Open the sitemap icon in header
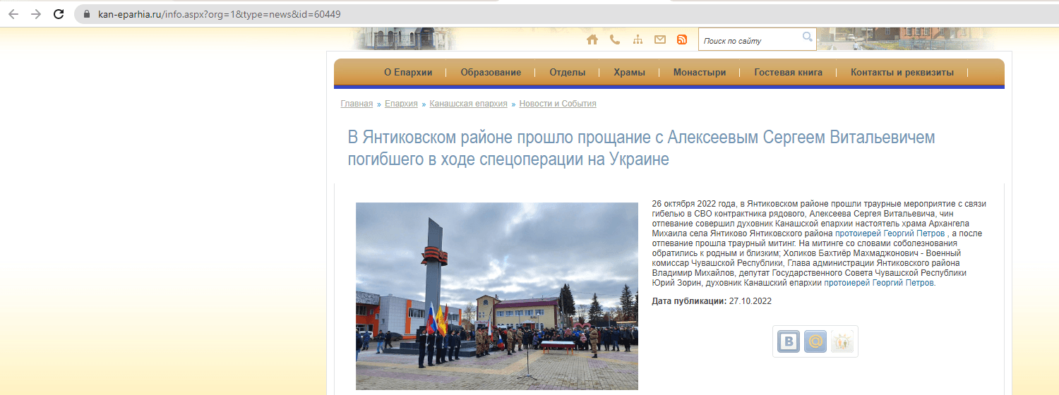The image size is (1059, 395). (638, 40)
